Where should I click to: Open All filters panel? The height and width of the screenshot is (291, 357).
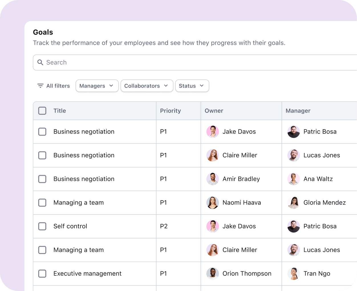tap(54, 86)
